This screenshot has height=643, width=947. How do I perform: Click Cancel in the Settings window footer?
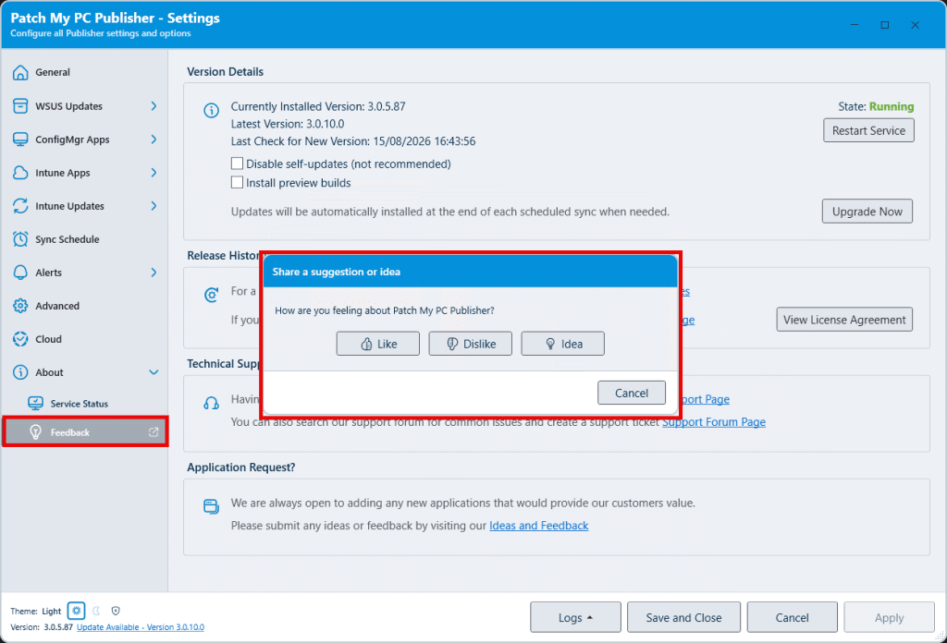(x=793, y=617)
